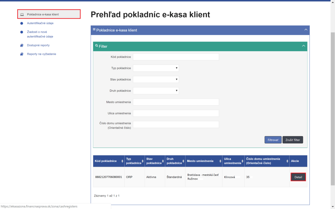Focus the Číslo domu umiestnenia input field
The width and height of the screenshot is (335, 209).
176,124
